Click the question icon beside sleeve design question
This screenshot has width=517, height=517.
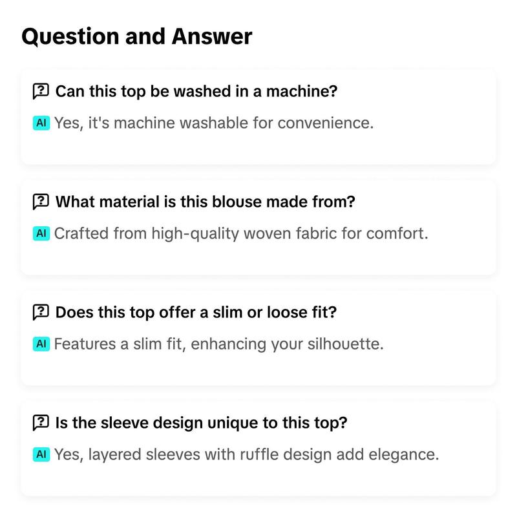41,423
